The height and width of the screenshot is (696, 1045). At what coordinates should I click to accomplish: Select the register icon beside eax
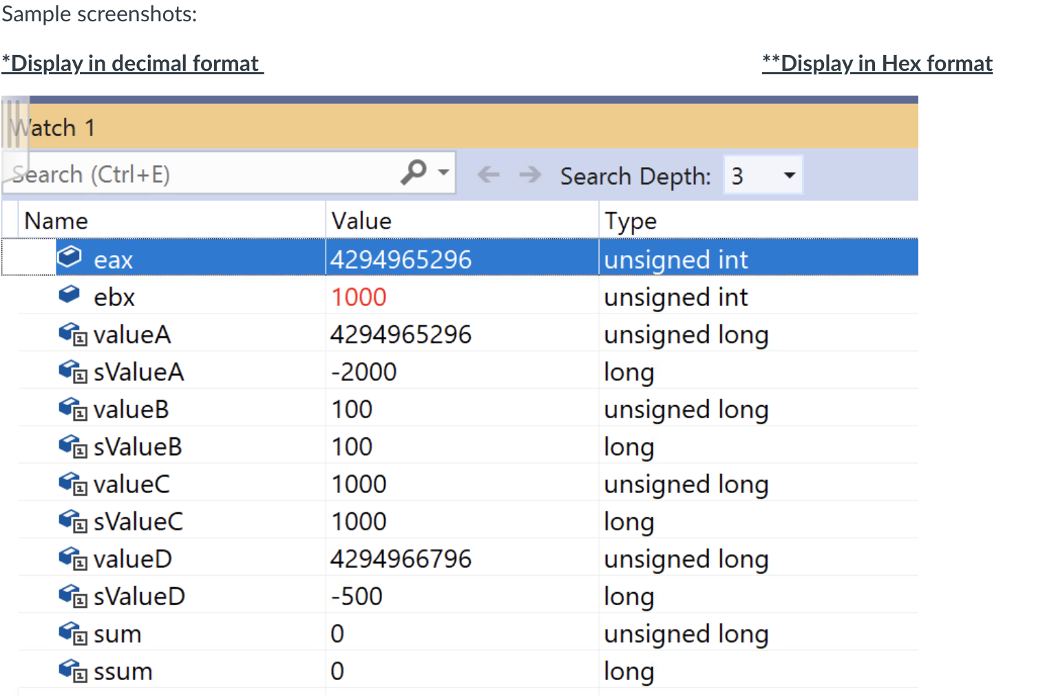[70, 256]
